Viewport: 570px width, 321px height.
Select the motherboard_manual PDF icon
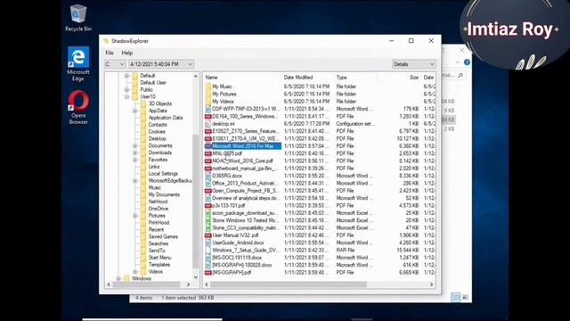tap(208, 169)
